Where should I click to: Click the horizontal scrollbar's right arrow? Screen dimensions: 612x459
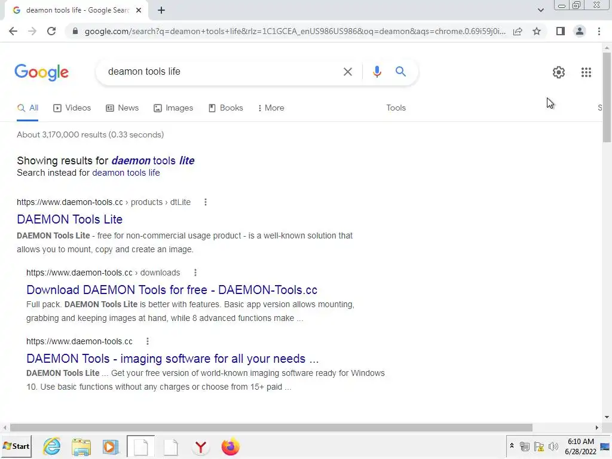pyautogui.click(x=596, y=428)
